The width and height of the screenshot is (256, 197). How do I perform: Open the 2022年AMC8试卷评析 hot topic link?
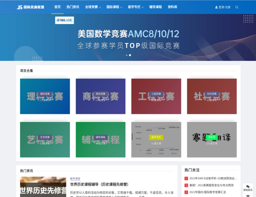tap(213, 178)
